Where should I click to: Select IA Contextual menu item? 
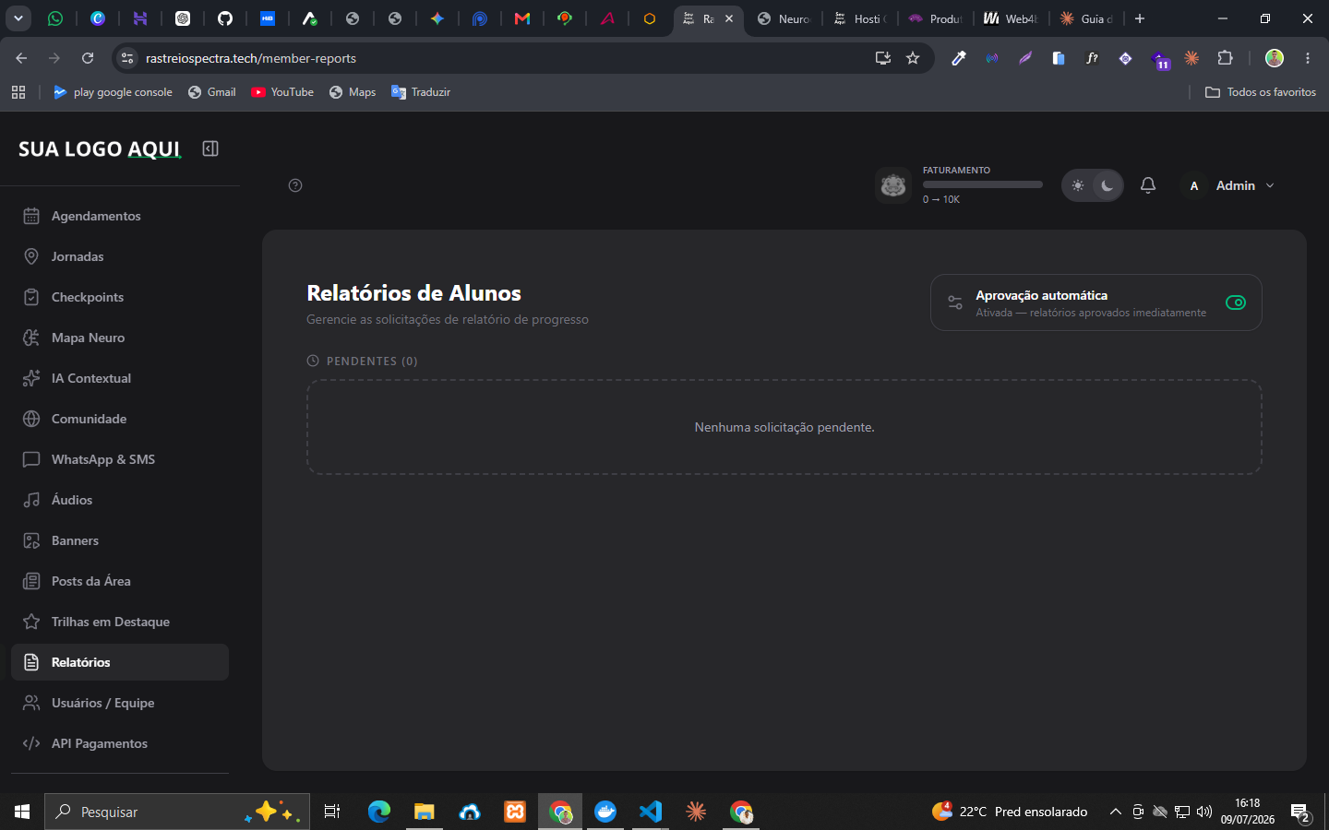coord(120,378)
